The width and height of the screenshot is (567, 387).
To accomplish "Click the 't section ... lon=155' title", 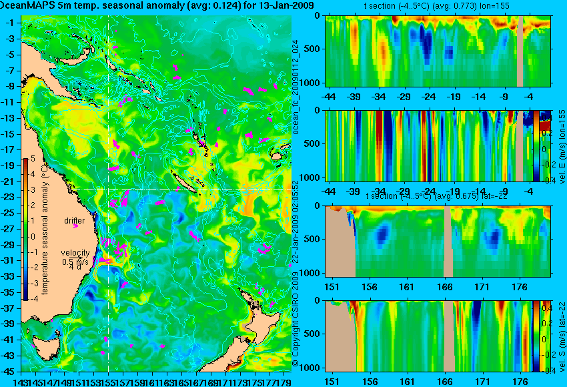I will [x=436, y=5].
